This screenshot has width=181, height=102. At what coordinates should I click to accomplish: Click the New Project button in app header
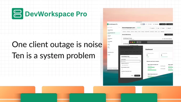pos(163,24)
